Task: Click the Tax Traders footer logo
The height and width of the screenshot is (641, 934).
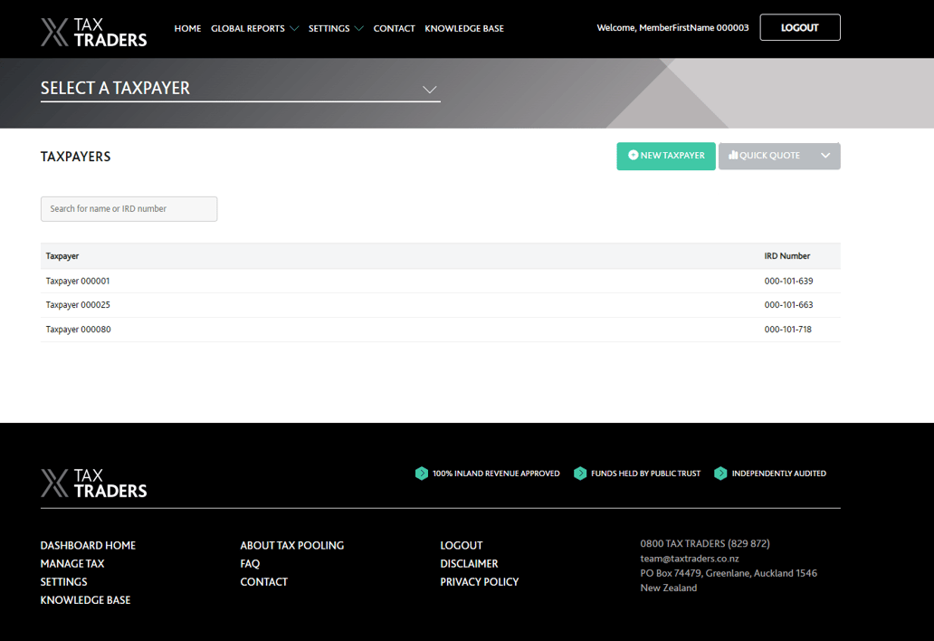Action: [x=93, y=483]
